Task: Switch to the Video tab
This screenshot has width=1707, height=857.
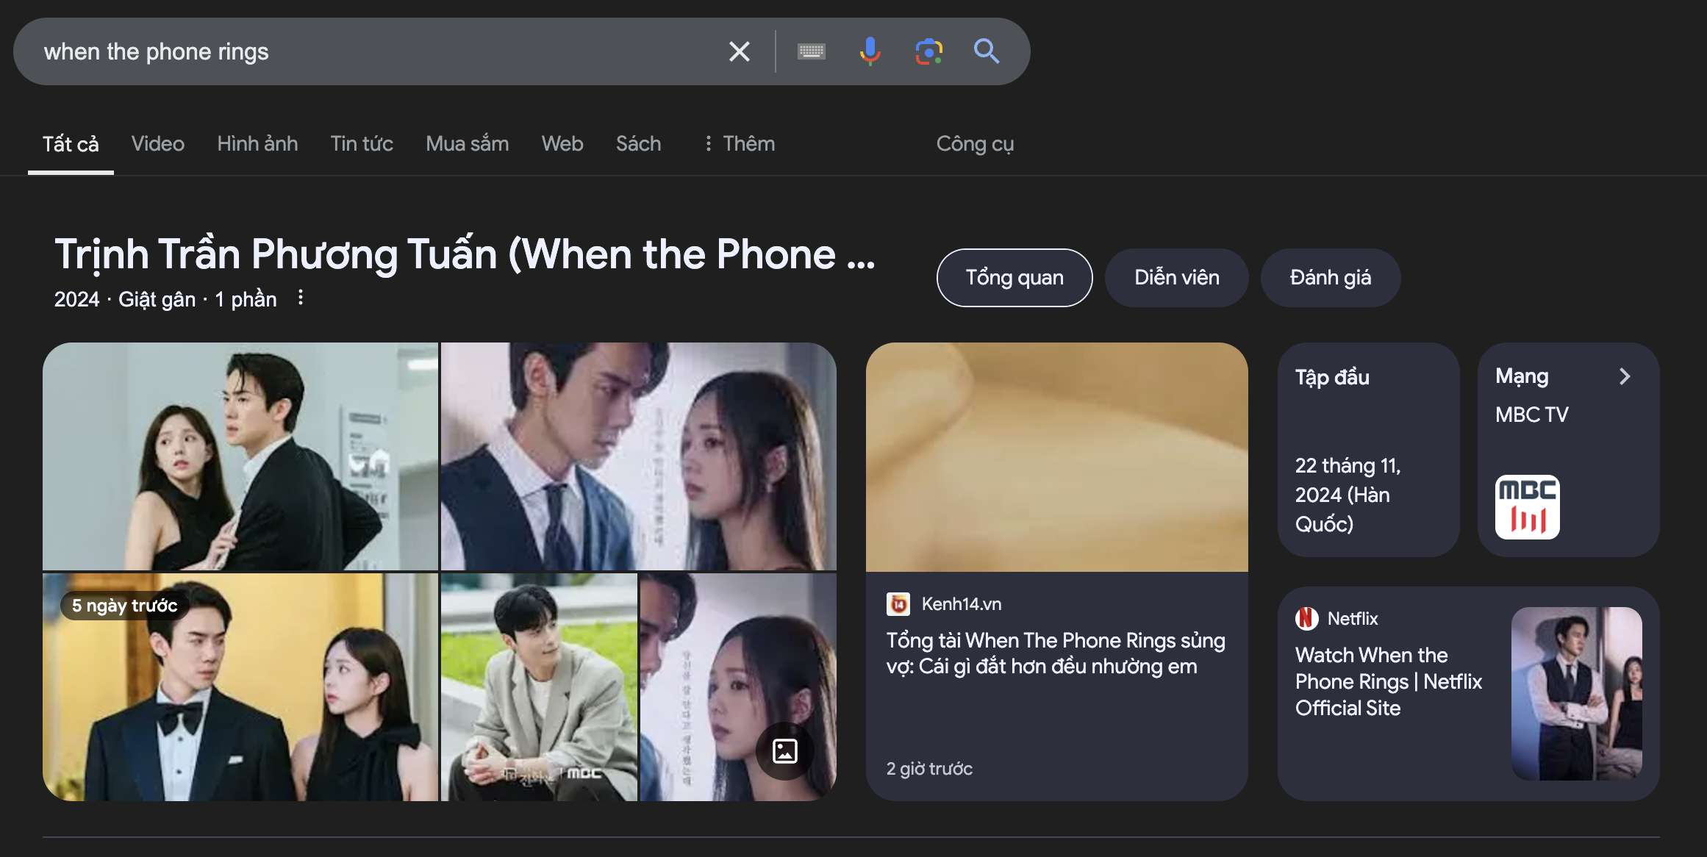Action: point(157,144)
